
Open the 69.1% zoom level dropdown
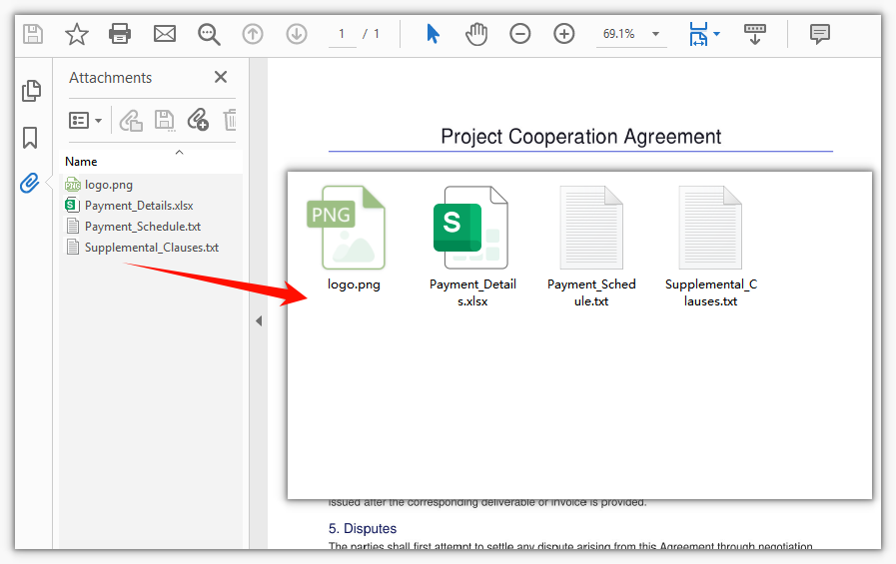pos(656,34)
